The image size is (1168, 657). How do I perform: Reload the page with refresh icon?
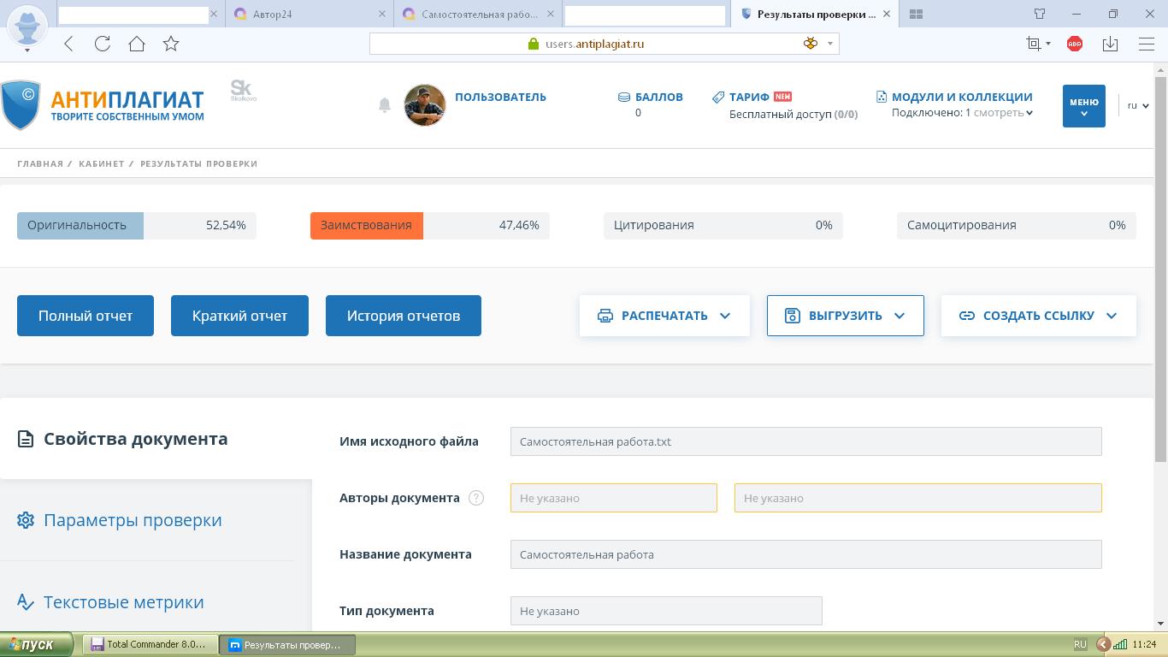(x=103, y=44)
